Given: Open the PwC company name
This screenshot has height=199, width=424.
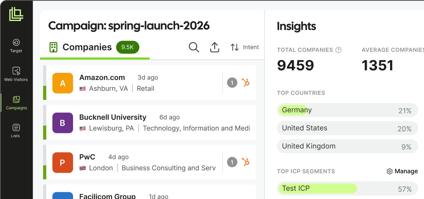Looking at the screenshot, I should click(x=87, y=157).
